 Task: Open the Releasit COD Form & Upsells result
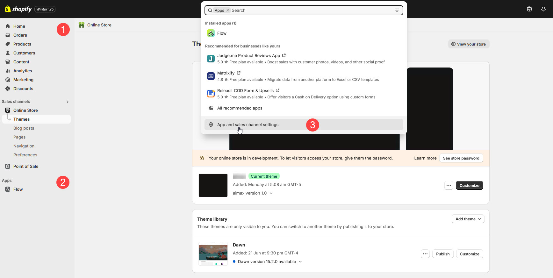click(x=304, y=94)
